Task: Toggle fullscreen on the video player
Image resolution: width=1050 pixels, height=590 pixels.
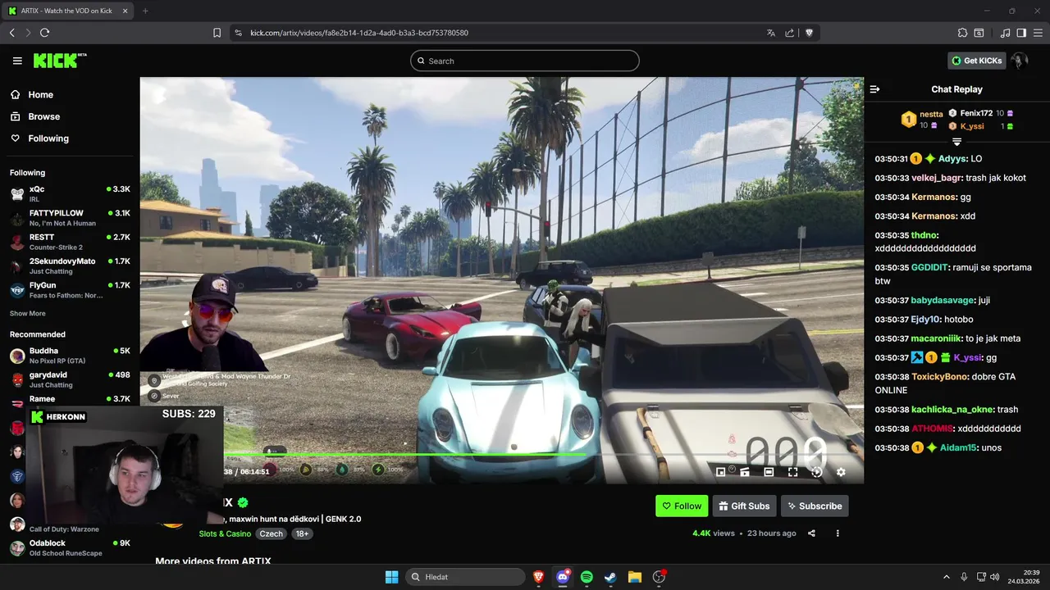Action: 792,472
